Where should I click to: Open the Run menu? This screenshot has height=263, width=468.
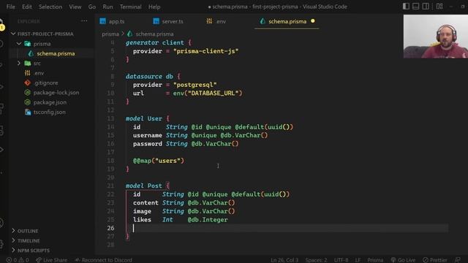(107, 7)
